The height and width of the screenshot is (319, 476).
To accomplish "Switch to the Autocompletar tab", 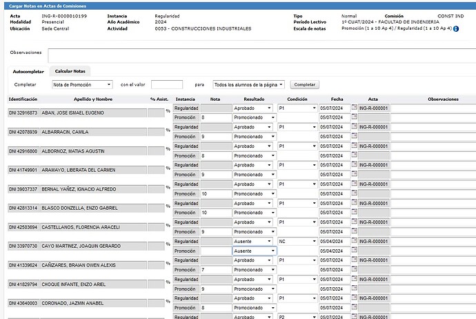I will pos(28,72).
